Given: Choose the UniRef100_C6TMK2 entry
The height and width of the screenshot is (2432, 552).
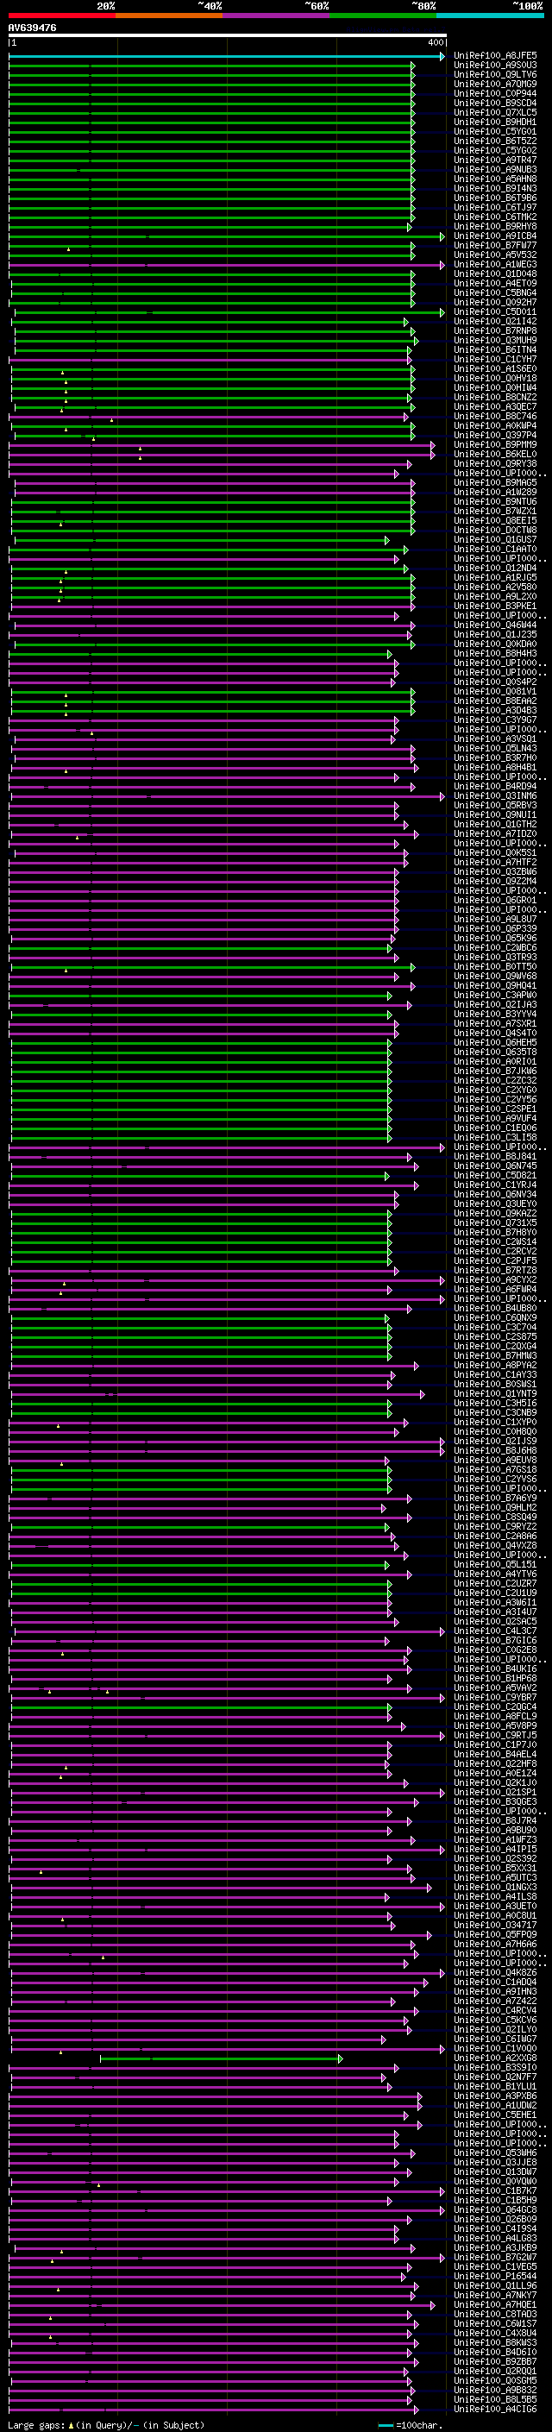Looking at the screenshot, I should [495, 217].
